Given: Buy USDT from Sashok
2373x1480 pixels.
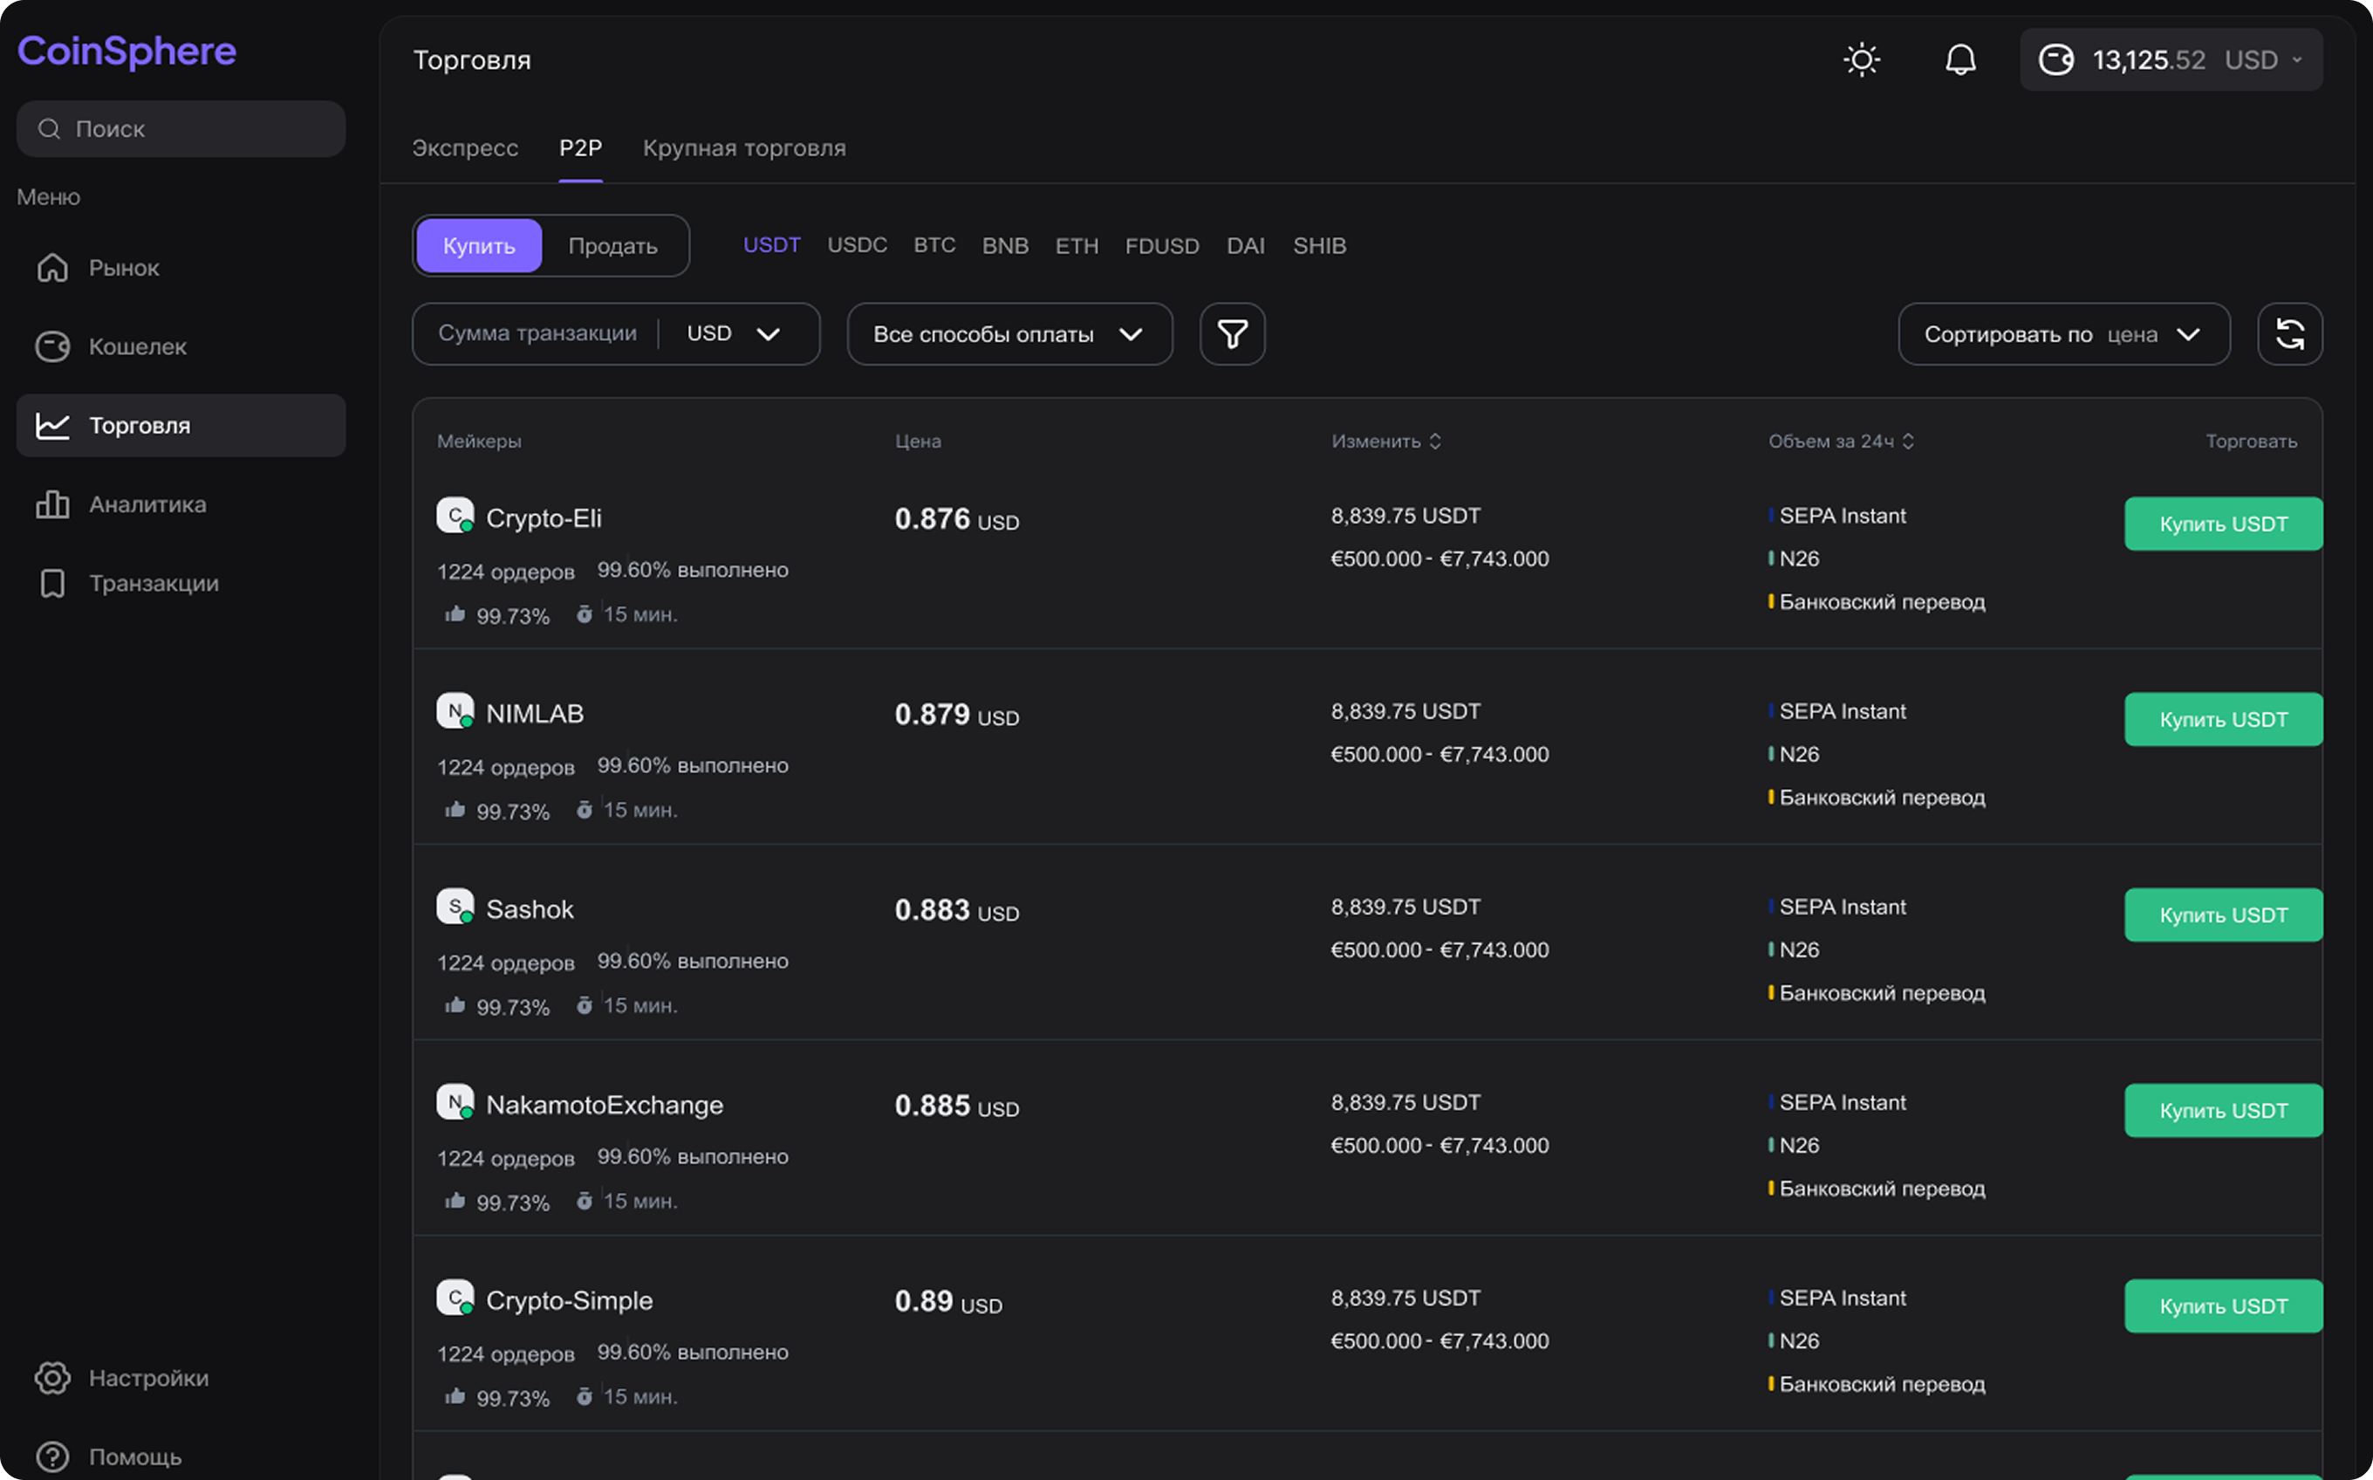Looking at the screenshot, I should 2223,915.
